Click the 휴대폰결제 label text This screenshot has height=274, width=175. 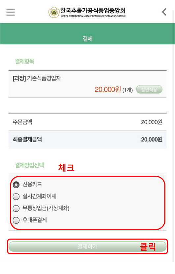tap(35, 220)
